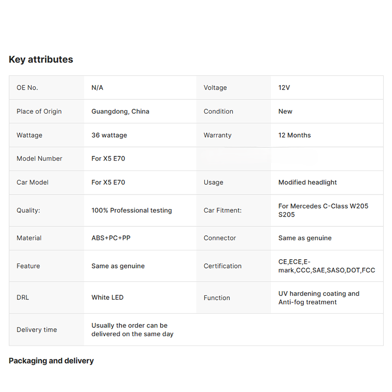Click the Packaging and delivery heading
The image size is (392, 392).
click(51, 361)
